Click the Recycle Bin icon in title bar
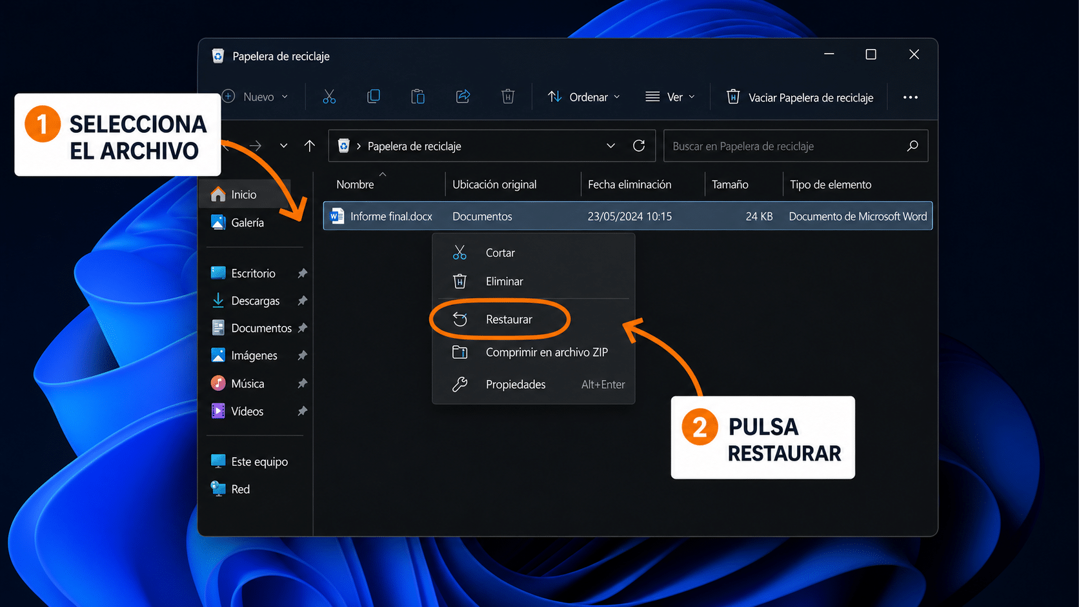The height and width of the screenshot is (607, 1079). coord(218,56)
